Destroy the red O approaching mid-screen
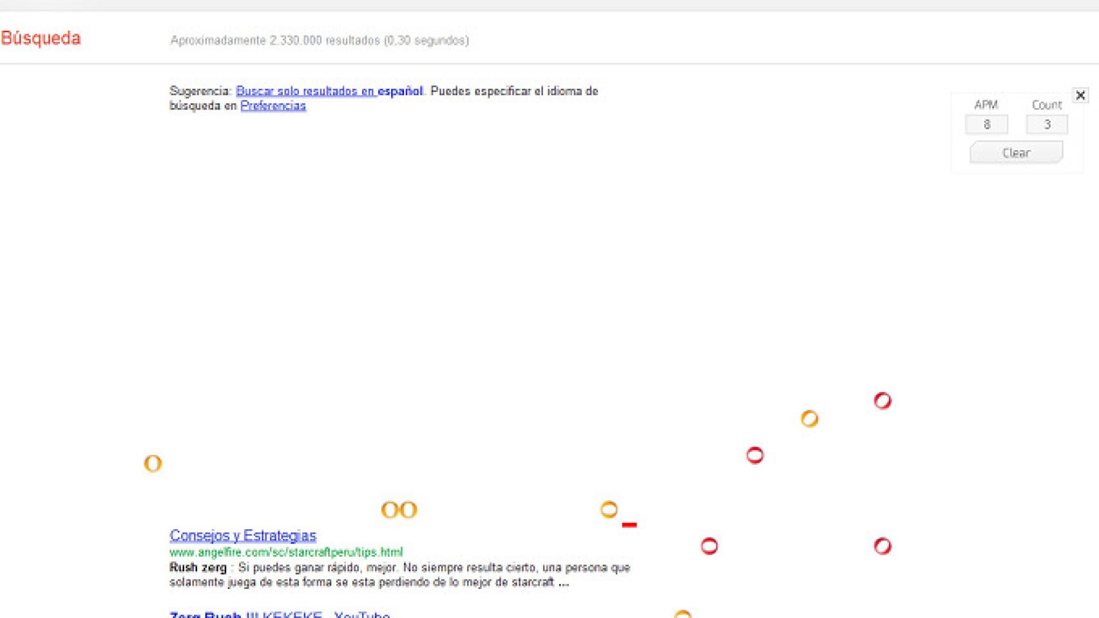The height and width of the screenshot is (618, 1099). tap(754, 455)
